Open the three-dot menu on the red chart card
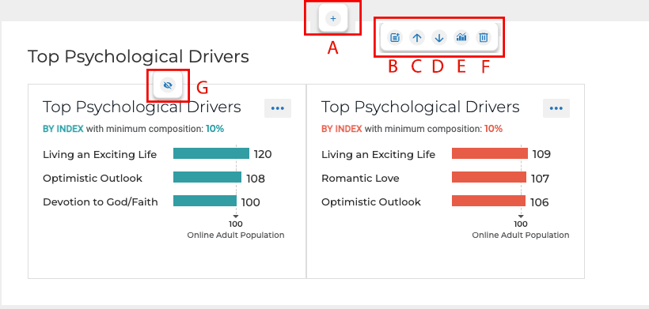649x309 pixels. 556,108
